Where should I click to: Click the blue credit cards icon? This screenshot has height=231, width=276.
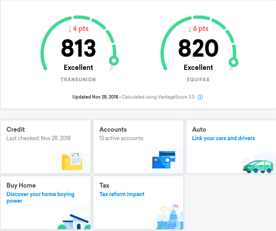[x=164, y=160]
